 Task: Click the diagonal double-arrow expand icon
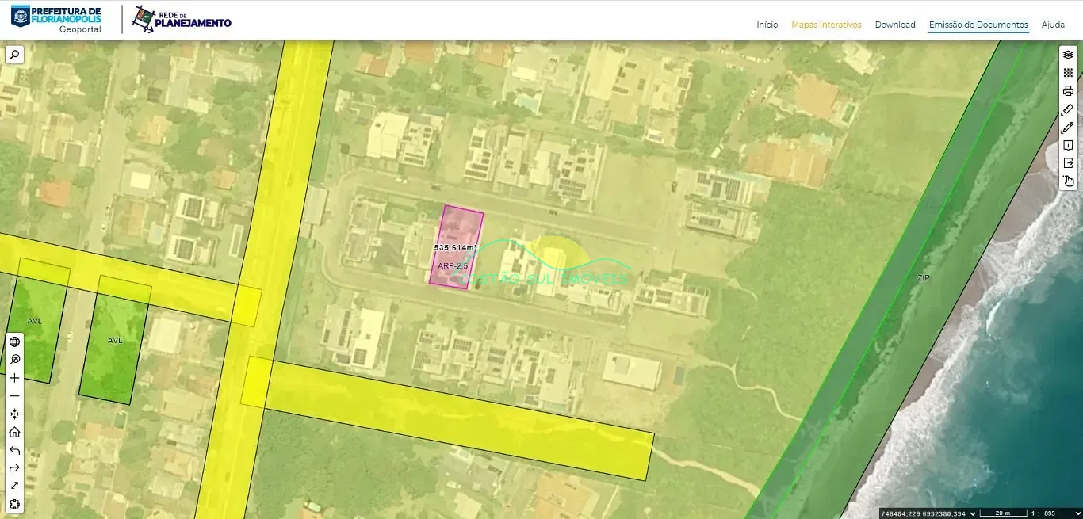14,486
